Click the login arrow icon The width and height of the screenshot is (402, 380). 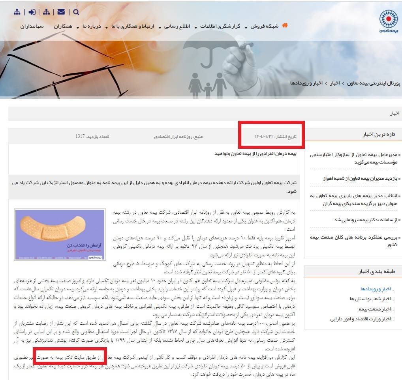point(32,12)
